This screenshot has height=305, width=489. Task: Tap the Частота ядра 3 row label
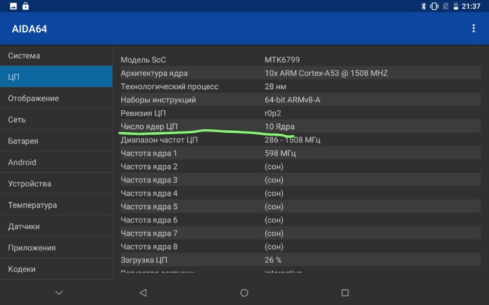click(x=149, y=180)
